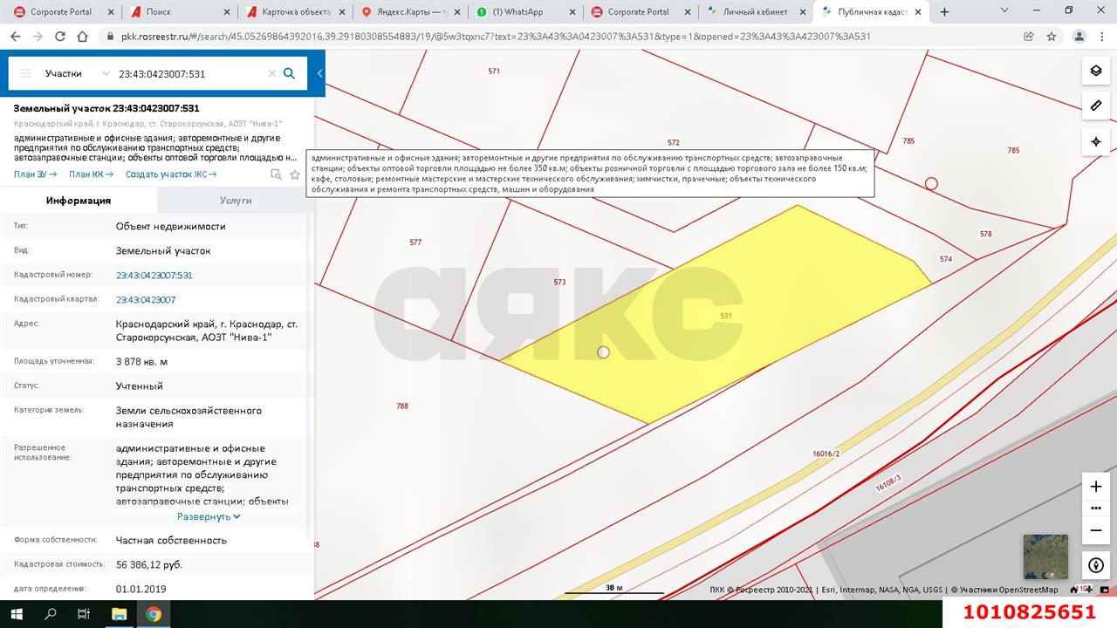Open the План ЗУ link
The height and width of the screenshot is (628, 1117).
[35, 174]
